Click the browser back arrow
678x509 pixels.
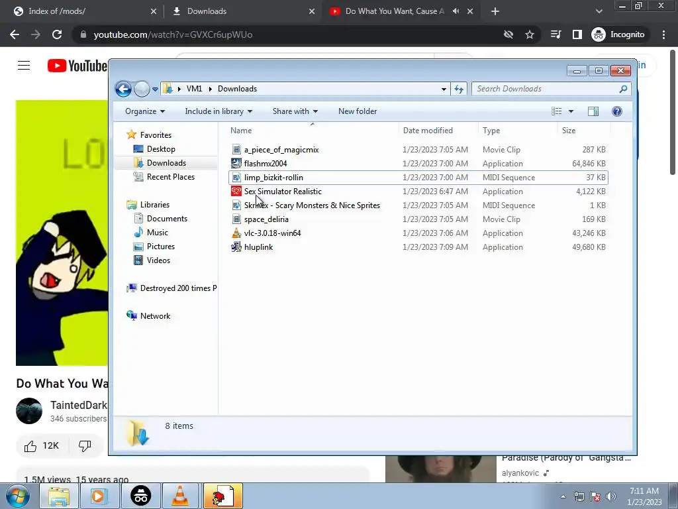pyautogui.click(x=15, y=34)
